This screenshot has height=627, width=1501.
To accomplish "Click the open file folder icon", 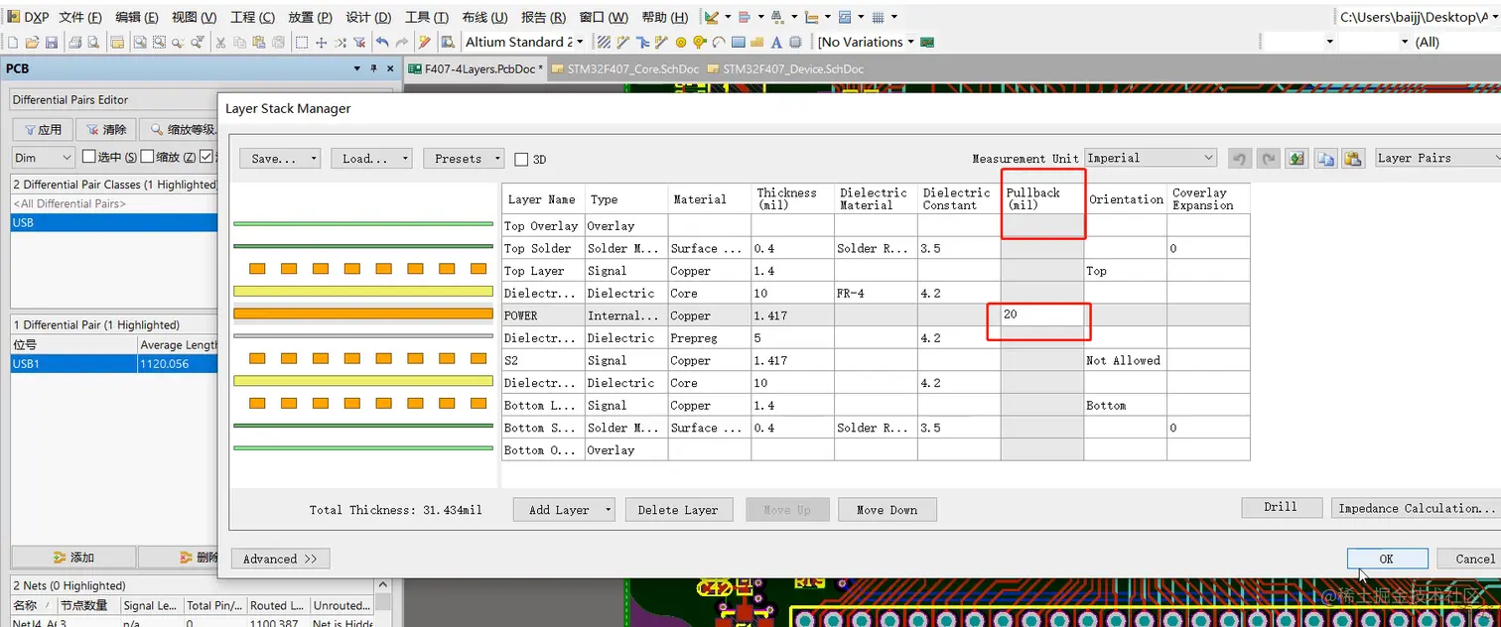I will pos(32,43).
